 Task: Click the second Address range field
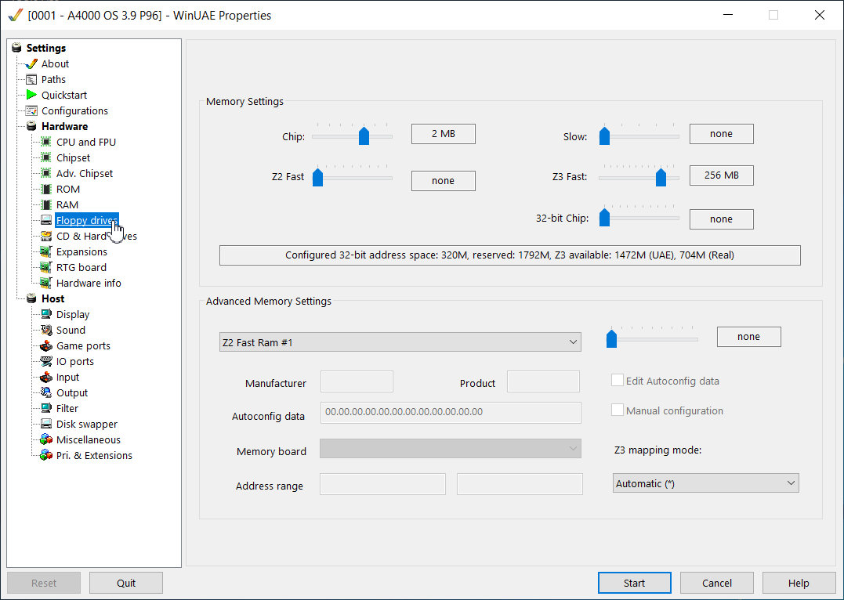click(520, 484)
